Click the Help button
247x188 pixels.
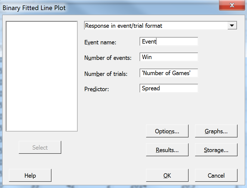tap(30, 175)
